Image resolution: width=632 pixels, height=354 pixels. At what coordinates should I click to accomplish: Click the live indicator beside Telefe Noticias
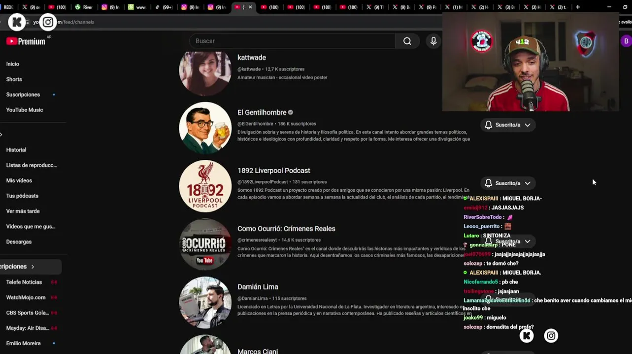coord(54,282)
